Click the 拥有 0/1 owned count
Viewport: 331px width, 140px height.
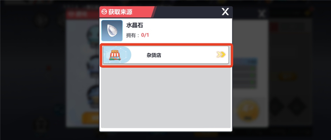pos(138,35)
